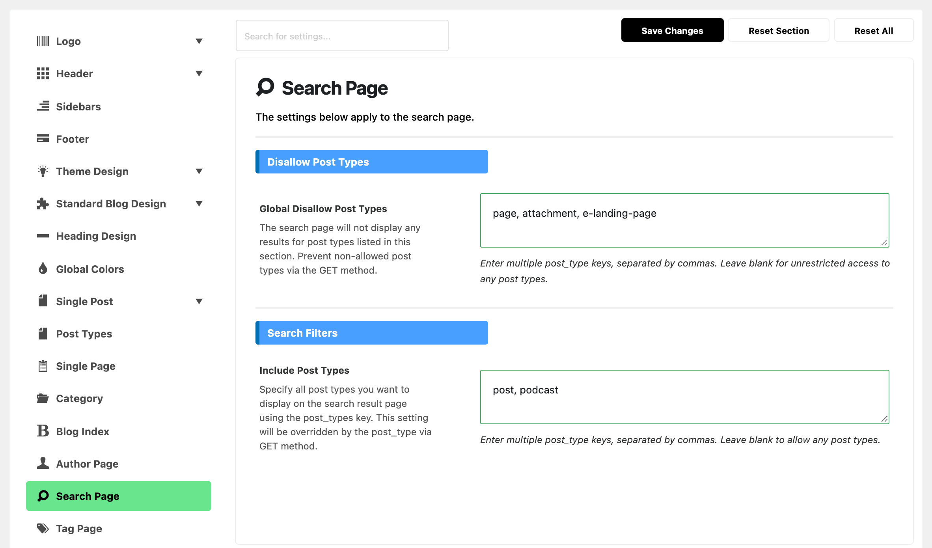Click the Single Page clipboard icon
This screenshot has width=932, height=548.
(43, 366)
